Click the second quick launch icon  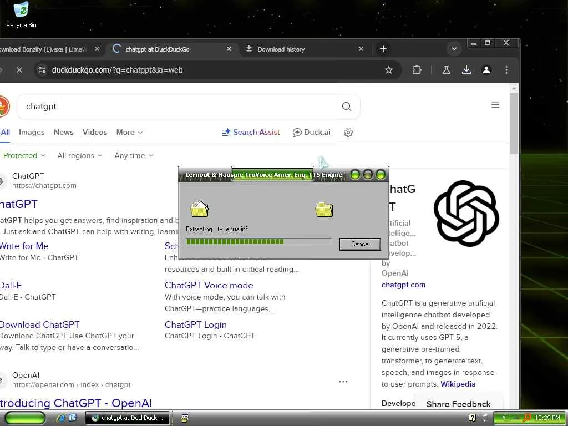(x=73, y=418)
